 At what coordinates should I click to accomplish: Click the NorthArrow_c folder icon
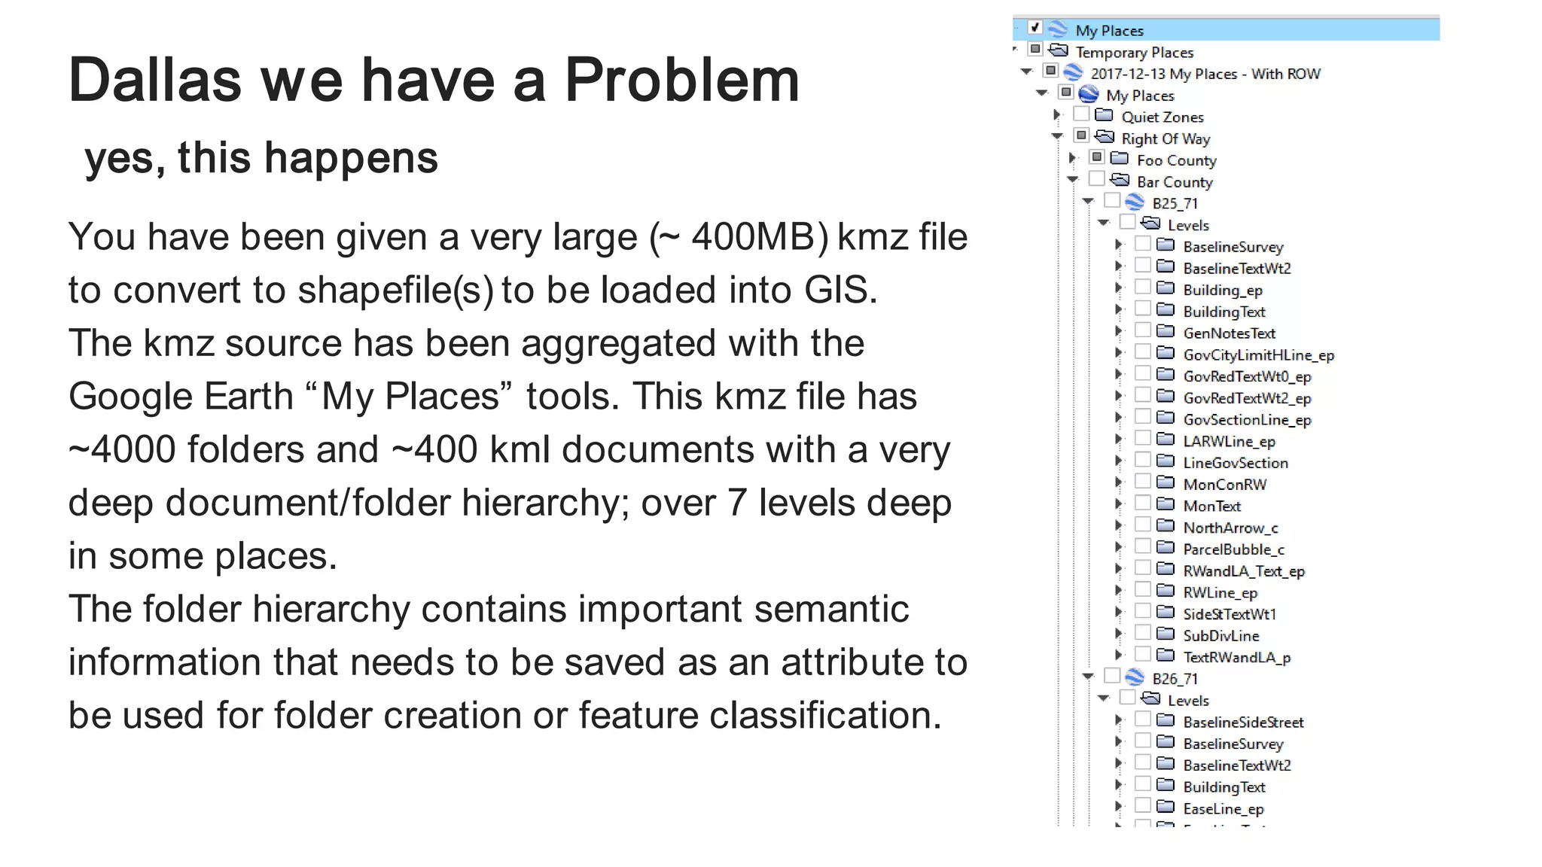pos(1166,526)
